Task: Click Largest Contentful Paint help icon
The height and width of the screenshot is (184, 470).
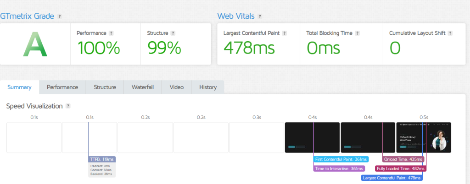Action: pyautogui.click(x=285, y=33)
